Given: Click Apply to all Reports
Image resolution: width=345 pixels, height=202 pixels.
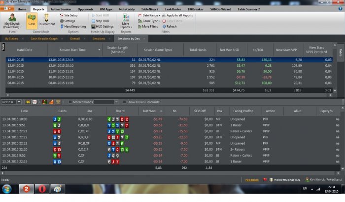Looking at the screenshot, I should (177, 15).
